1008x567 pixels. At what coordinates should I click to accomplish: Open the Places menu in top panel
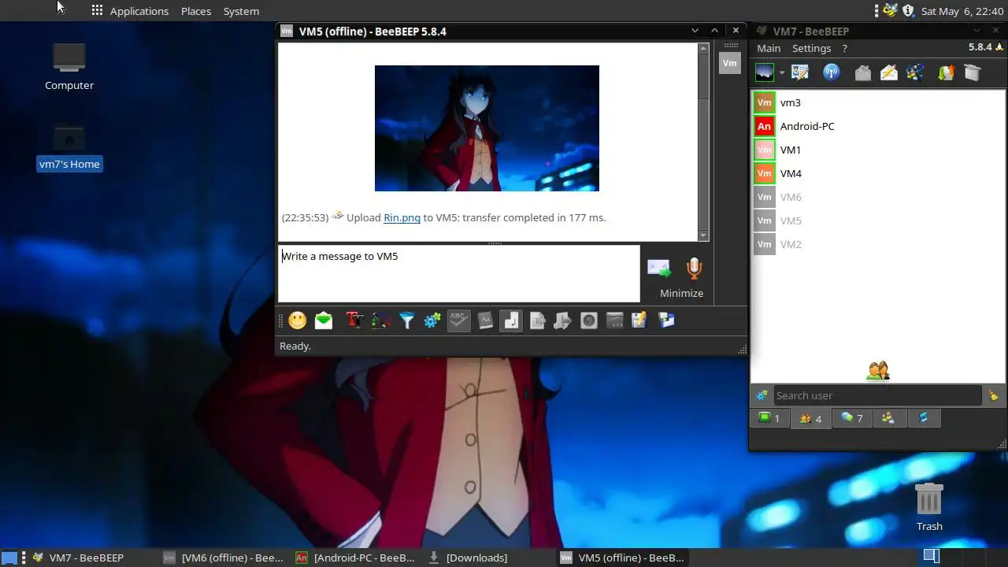point(196,11)
